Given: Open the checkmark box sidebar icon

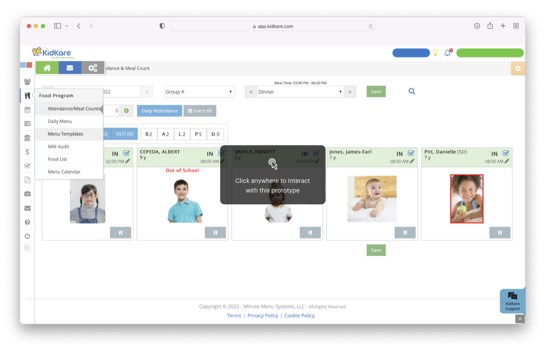Looking at the screenshot, I should click(x=27, y=166).
